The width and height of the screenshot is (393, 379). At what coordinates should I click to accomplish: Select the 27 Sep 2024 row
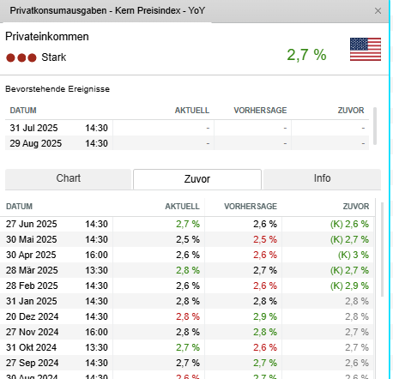click(187, 363)
